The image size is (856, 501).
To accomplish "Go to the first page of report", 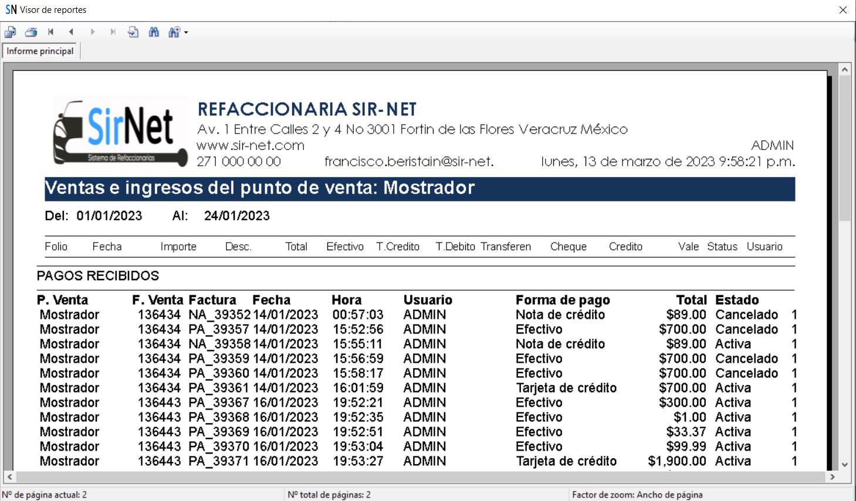I will (51, 32).
